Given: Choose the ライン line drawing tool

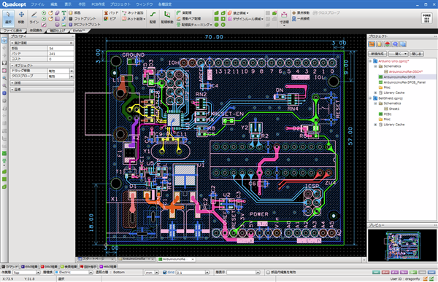Looking at the screenshot, I should click(x=34, y=17).
